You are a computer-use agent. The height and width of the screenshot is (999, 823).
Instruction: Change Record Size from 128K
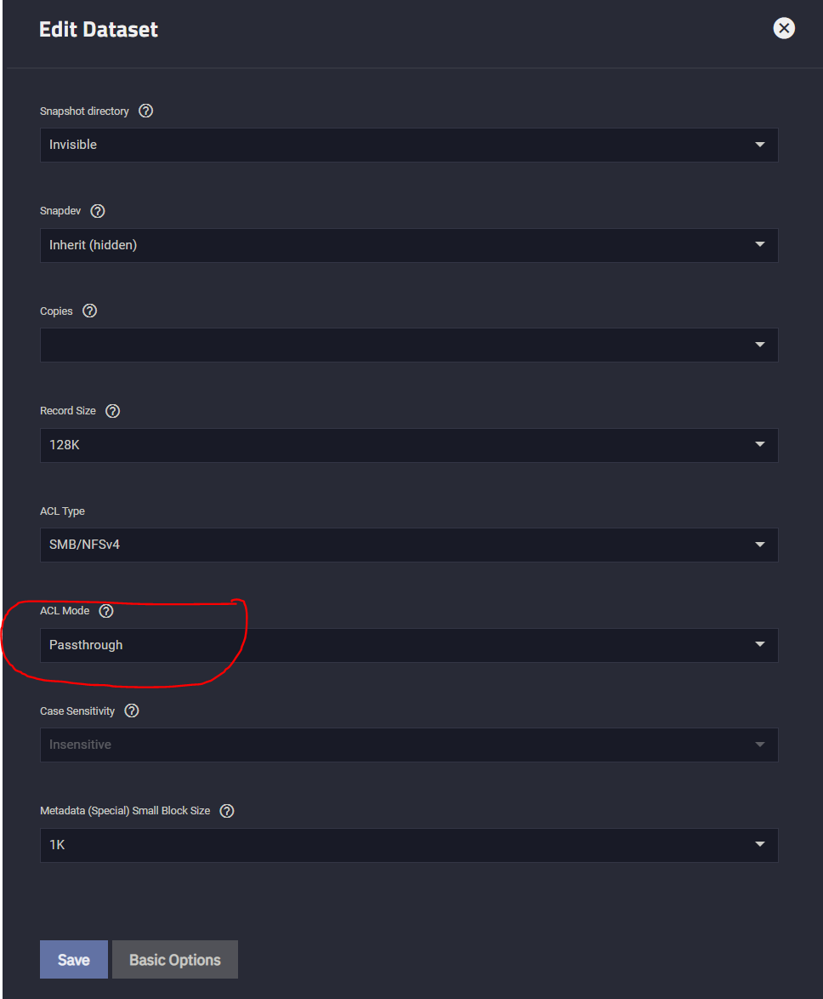click(409, 445)
